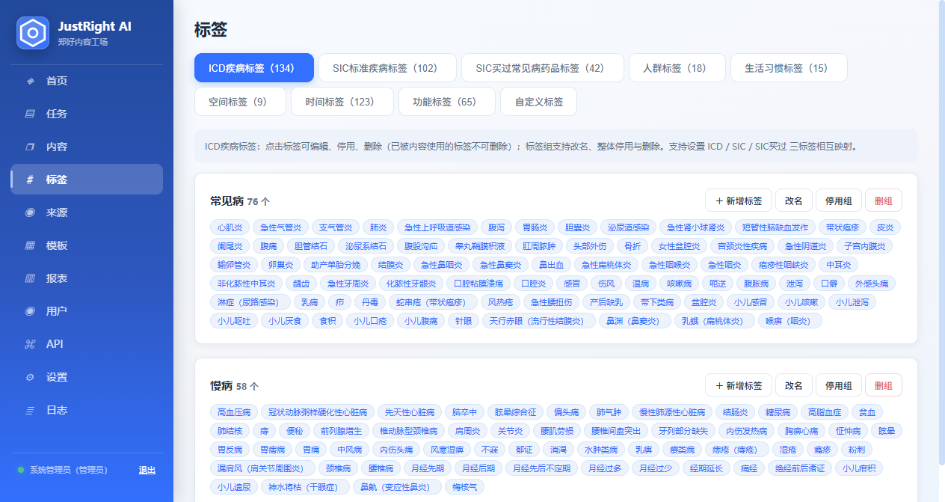Viewport: 945px width, 502px height.
Task: Switch to 空间标签（9）tab
Action: [240, 102]
